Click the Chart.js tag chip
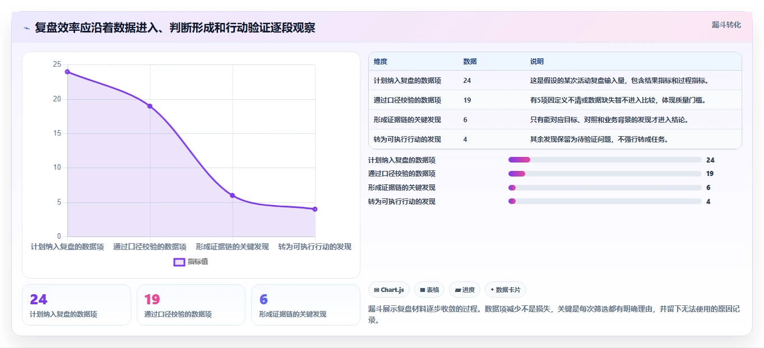This screenshot has width=764, height=348. point(389,290)
